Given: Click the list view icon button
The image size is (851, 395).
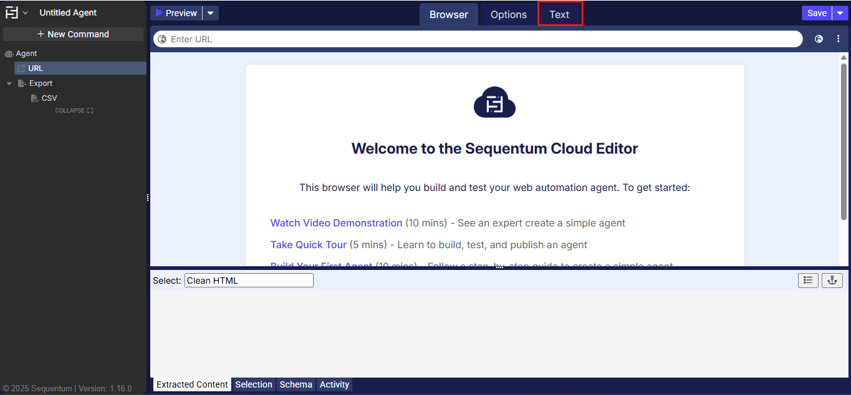Looking at the screenshot, I should tap(808, 280).
